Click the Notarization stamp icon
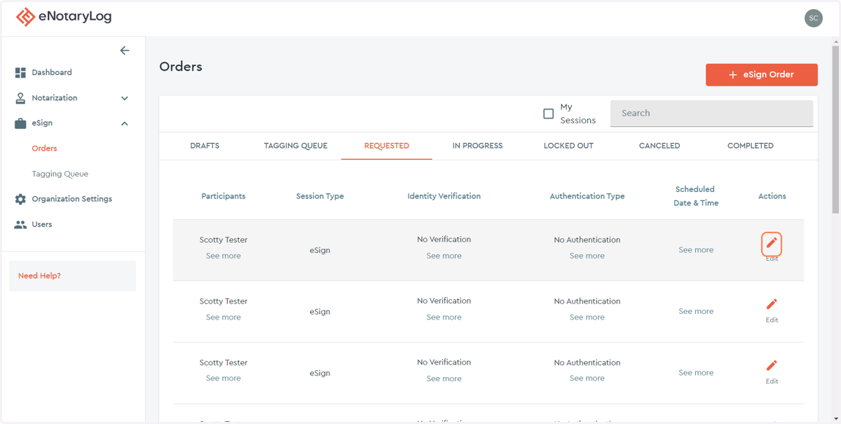 [20, 98]
